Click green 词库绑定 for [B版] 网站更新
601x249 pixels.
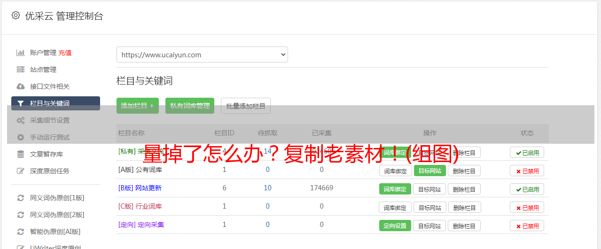395,189
